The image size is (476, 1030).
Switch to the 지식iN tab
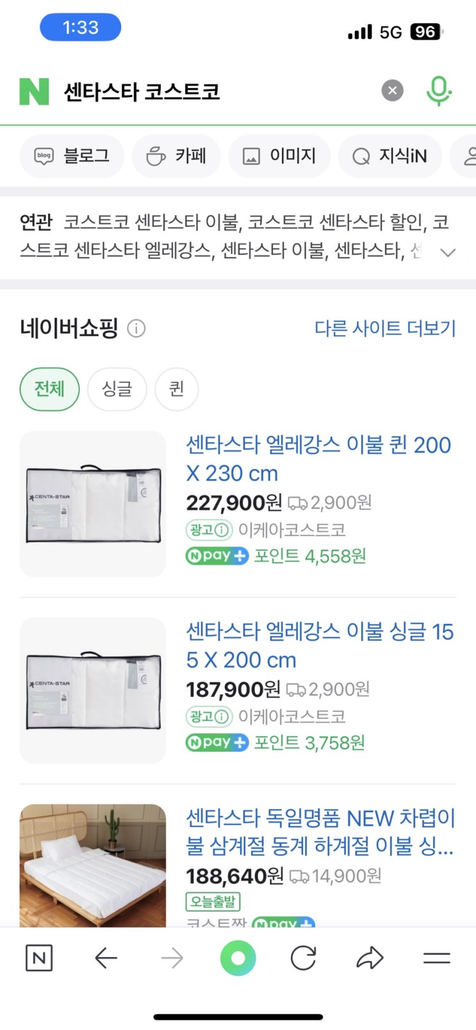point(390,156)
